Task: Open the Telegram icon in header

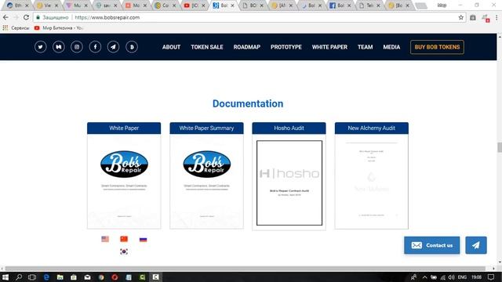Action: (x=113, y=47)
